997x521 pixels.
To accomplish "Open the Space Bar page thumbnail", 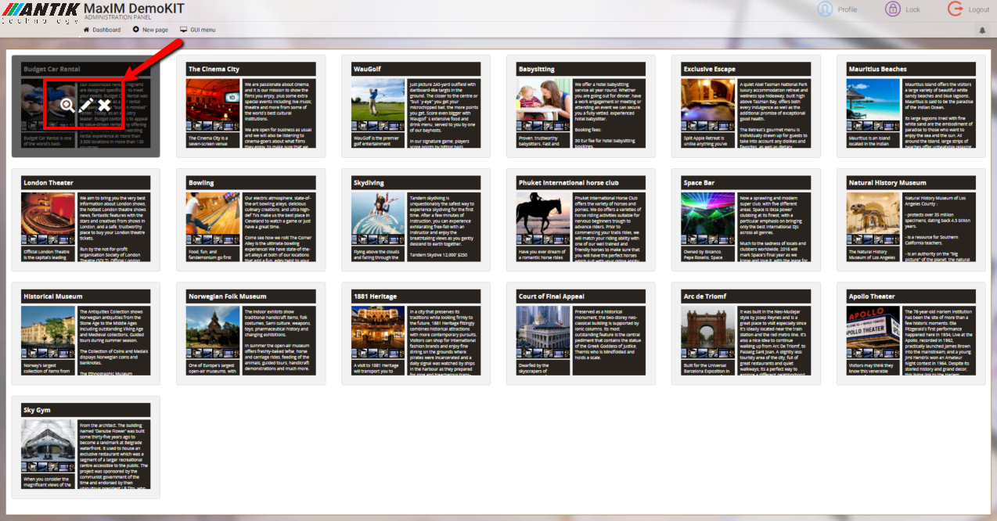I will [746, 220].
